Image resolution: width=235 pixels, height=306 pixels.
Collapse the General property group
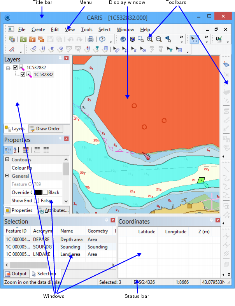pos(7,176)
